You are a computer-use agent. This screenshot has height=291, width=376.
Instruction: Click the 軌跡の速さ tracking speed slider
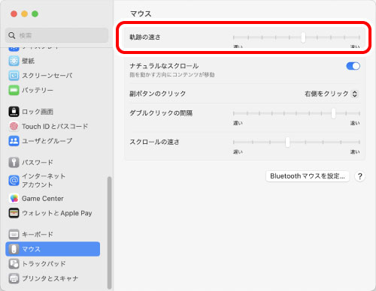pos(296,37)
